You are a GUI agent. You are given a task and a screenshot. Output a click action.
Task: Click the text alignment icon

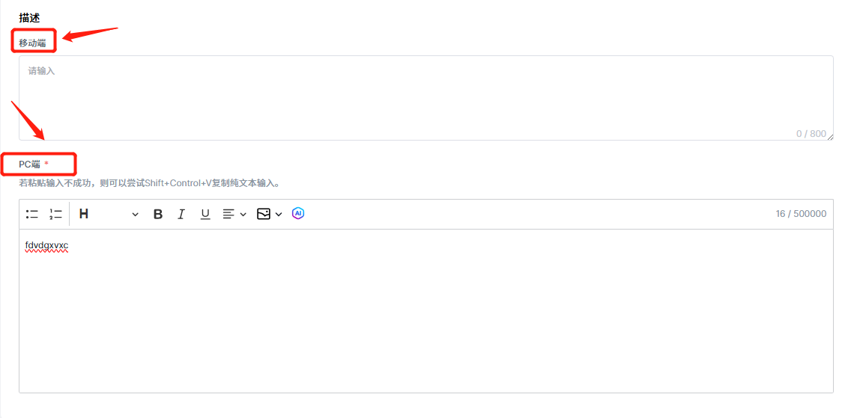[x=228, y=214]
